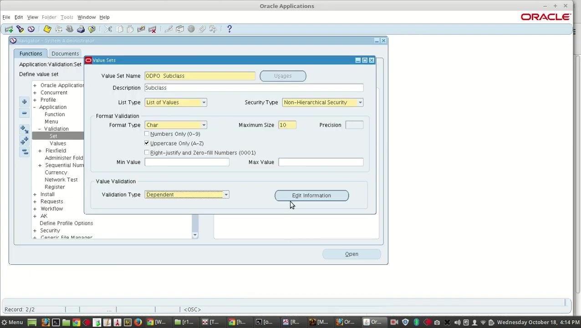
Task: Expand the Requests tree node
Action: click(x=35, y=201)
